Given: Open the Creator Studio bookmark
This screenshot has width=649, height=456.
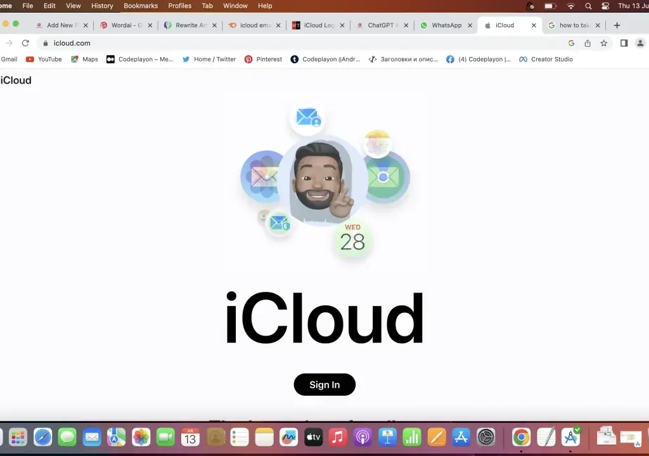Looking at the screenshot, I should [x=546, y=59].
